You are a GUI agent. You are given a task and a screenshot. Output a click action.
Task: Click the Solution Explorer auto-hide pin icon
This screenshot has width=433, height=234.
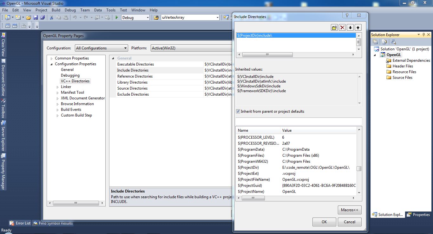click(423, 35)
